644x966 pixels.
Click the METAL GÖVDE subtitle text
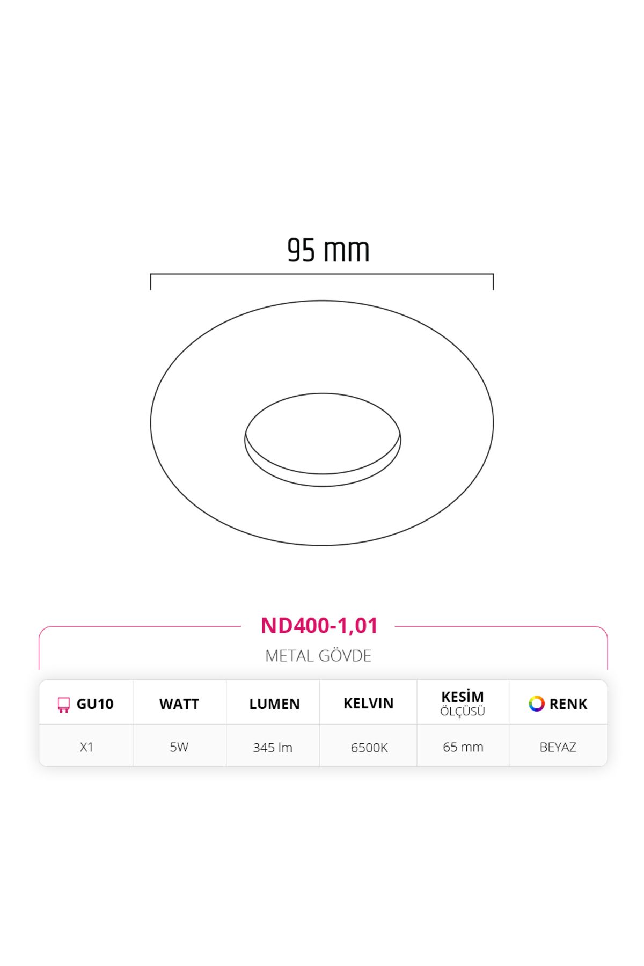(x=318, y=656)
